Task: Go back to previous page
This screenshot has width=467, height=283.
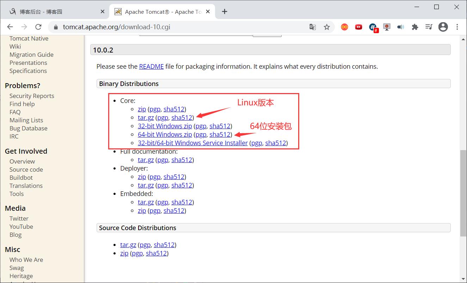Action: (x=10, y=27)
